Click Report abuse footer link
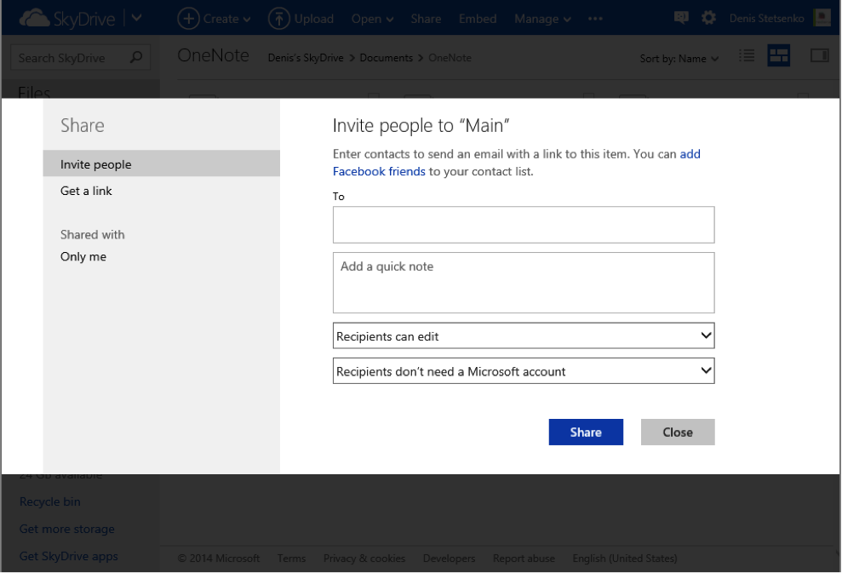The width and height of the screenshot is (842, 573). coord(524,559)
